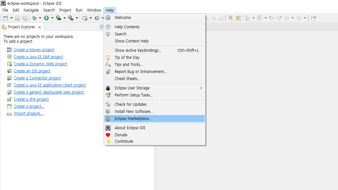Click the collapse-all icon in Project Explorer
The width and height of the screenshot is (338, 190).
click(x=102, y=27)
